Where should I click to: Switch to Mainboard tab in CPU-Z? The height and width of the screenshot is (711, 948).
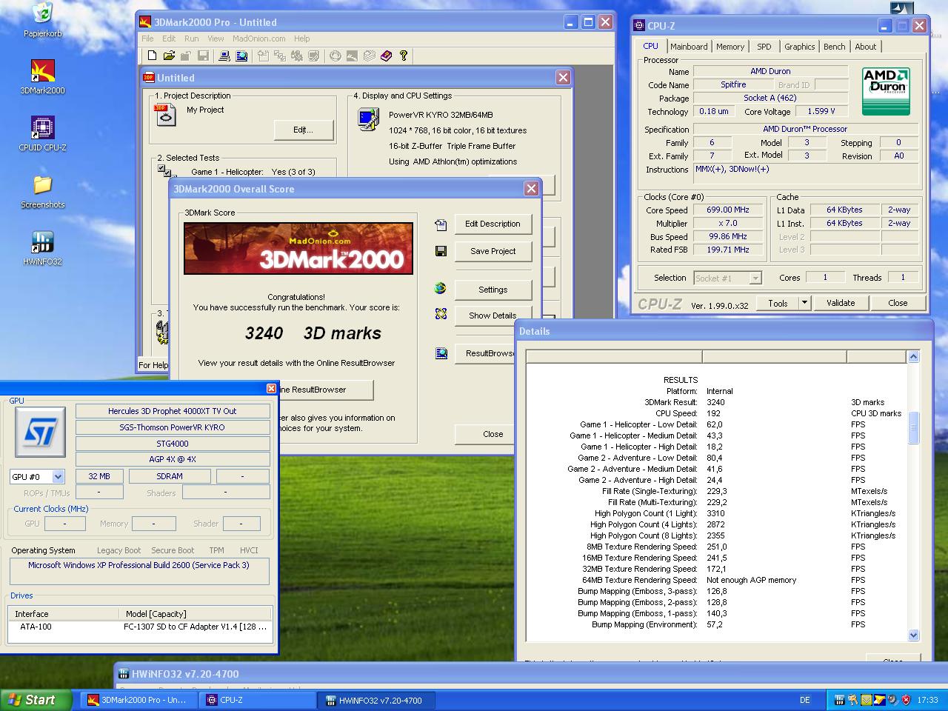pos(689,47)
